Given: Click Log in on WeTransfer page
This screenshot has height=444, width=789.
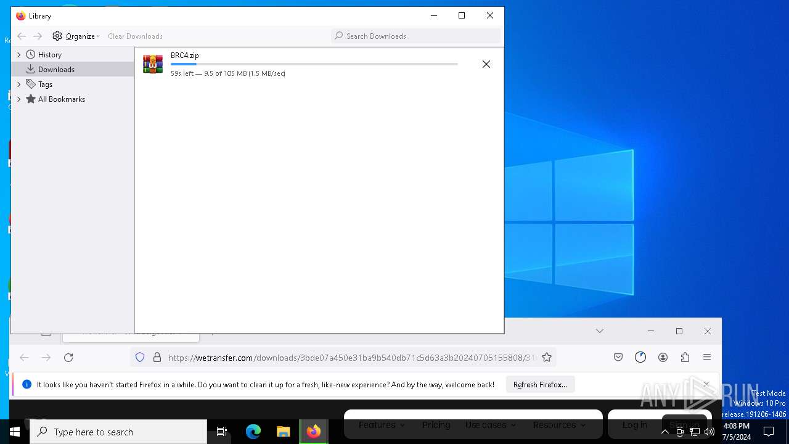Looking at the screenshot, I should point(634,425).
